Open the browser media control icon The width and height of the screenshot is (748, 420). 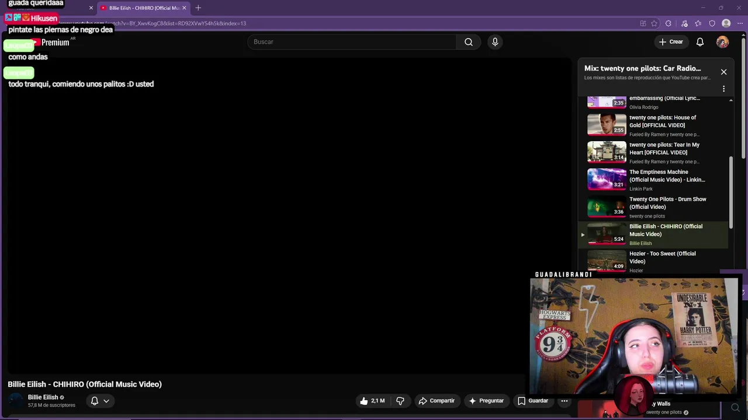(684, 23)
